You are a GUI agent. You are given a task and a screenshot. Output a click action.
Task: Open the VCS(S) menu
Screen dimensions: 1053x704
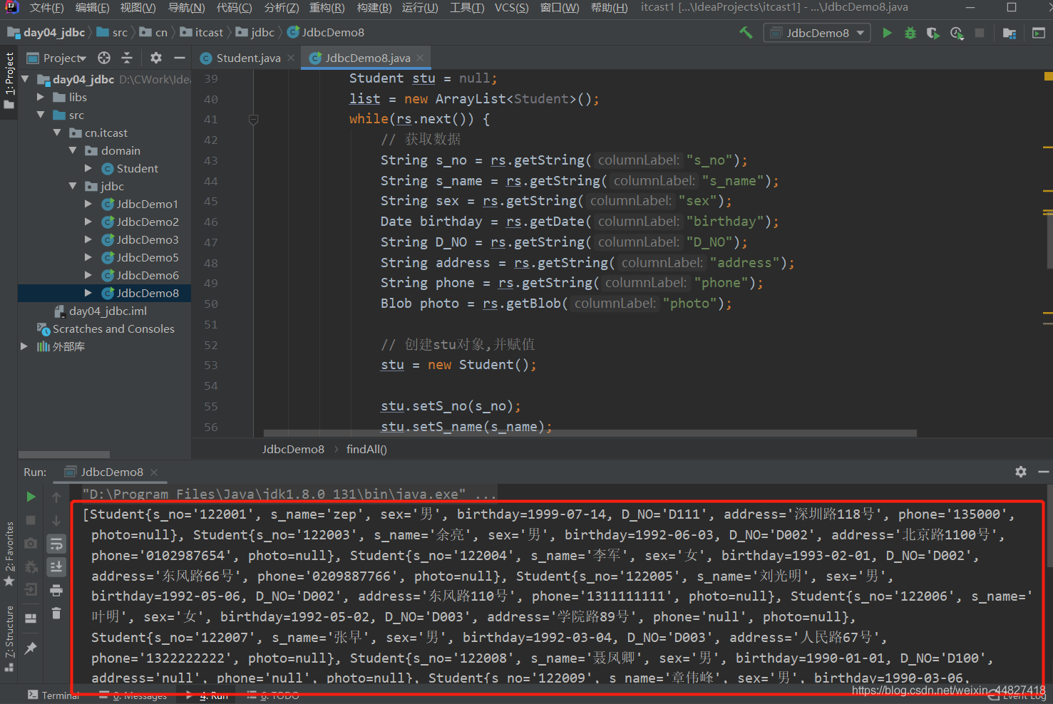coord(511,7)
